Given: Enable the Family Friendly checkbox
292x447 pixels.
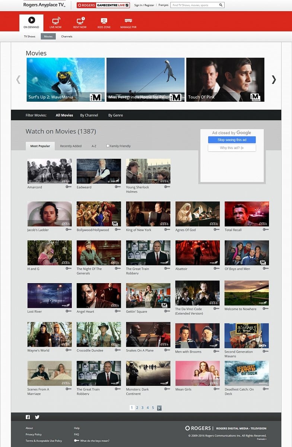Looking at the screenshot, I should click(108, 146).
